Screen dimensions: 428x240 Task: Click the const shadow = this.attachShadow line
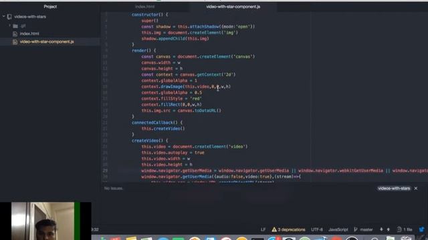[x=198, y=27]
